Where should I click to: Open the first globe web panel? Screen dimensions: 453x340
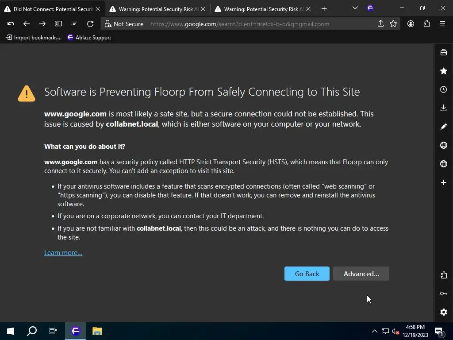(443, 145)
